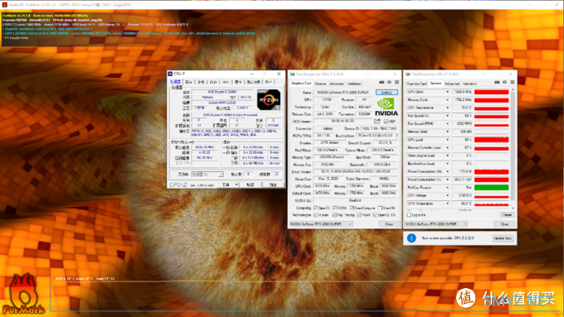Switch to Advanced tab in Sensors window
This screenshot has width=564, height=317.
pyautogui.click(x=452, y=84)
